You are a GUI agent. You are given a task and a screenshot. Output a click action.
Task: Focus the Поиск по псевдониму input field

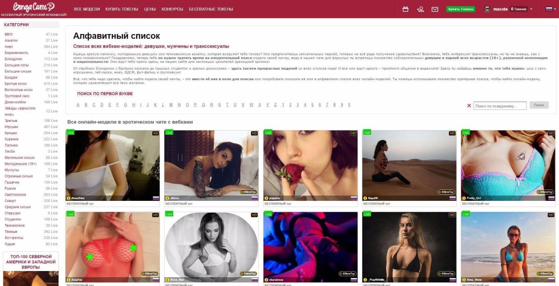[500, 106]
